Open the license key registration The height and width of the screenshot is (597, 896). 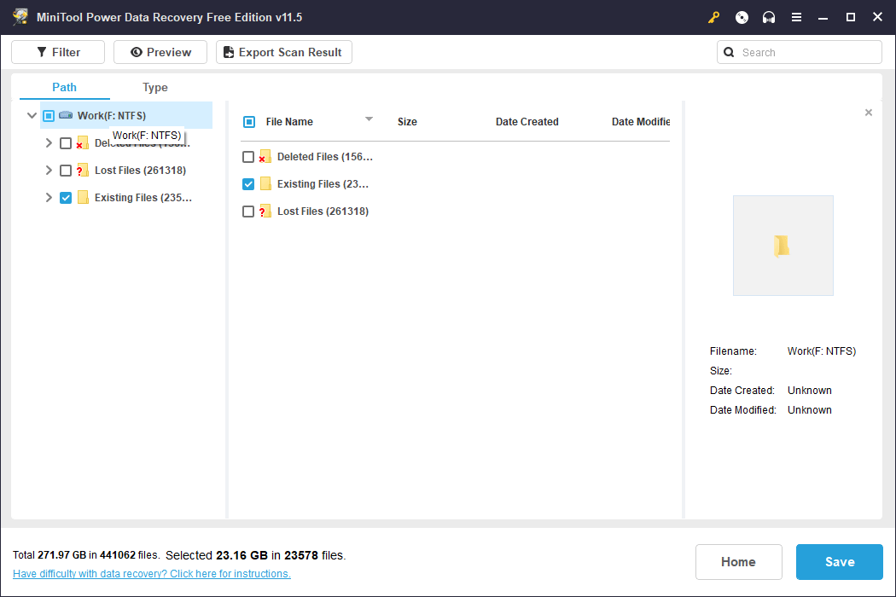713,16
